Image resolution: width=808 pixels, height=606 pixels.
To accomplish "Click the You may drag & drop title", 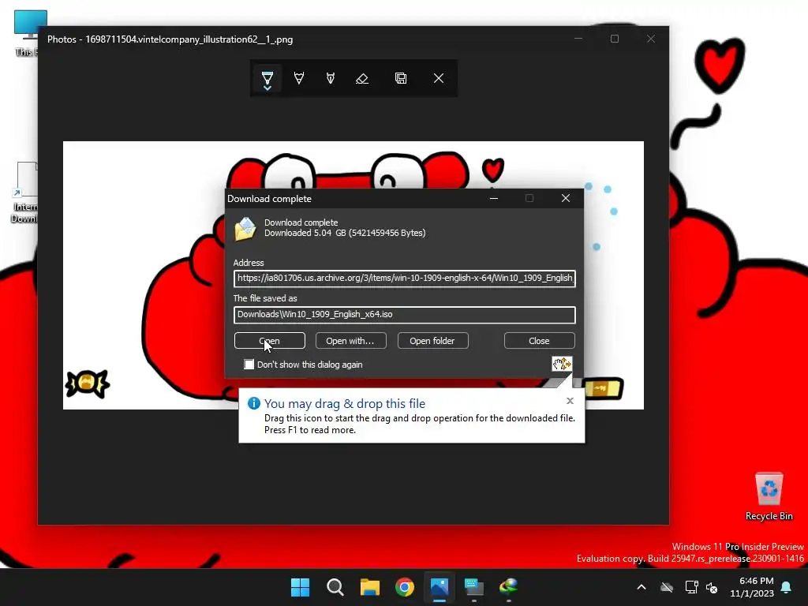I will click(x=345, y=403).
